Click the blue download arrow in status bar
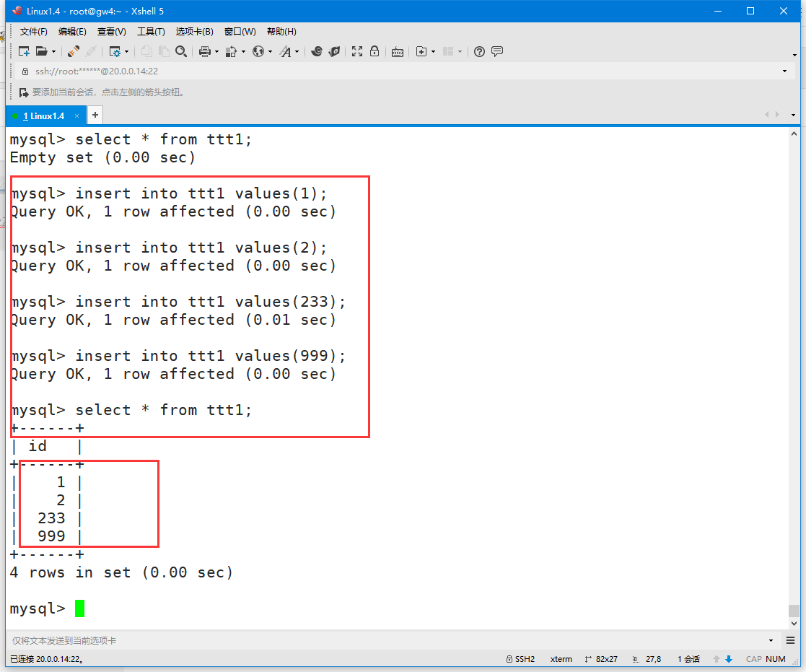This screenshot has height=672, width=806. 728,659
